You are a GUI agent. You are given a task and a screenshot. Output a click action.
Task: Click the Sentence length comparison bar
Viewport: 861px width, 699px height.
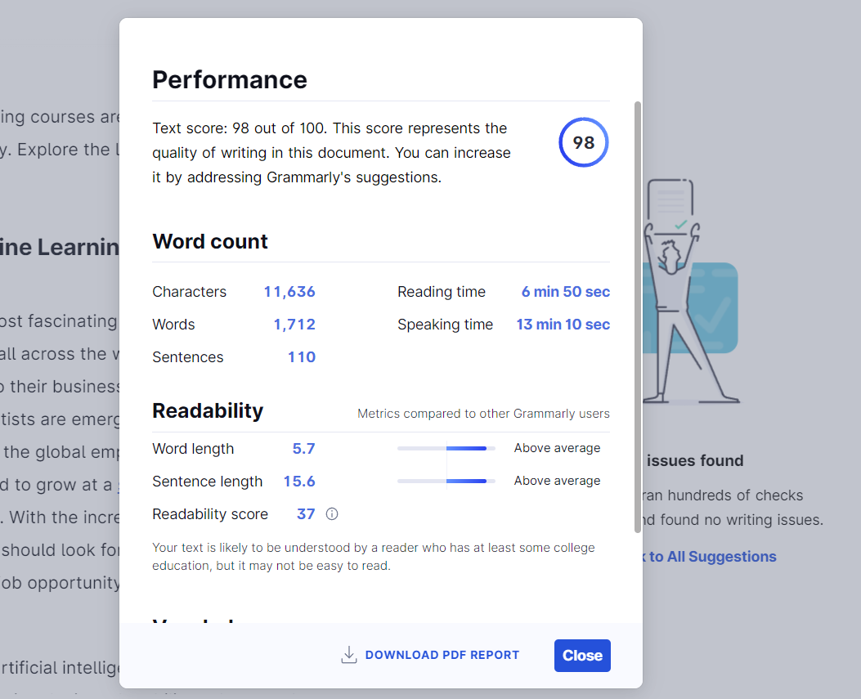[446, 481]
